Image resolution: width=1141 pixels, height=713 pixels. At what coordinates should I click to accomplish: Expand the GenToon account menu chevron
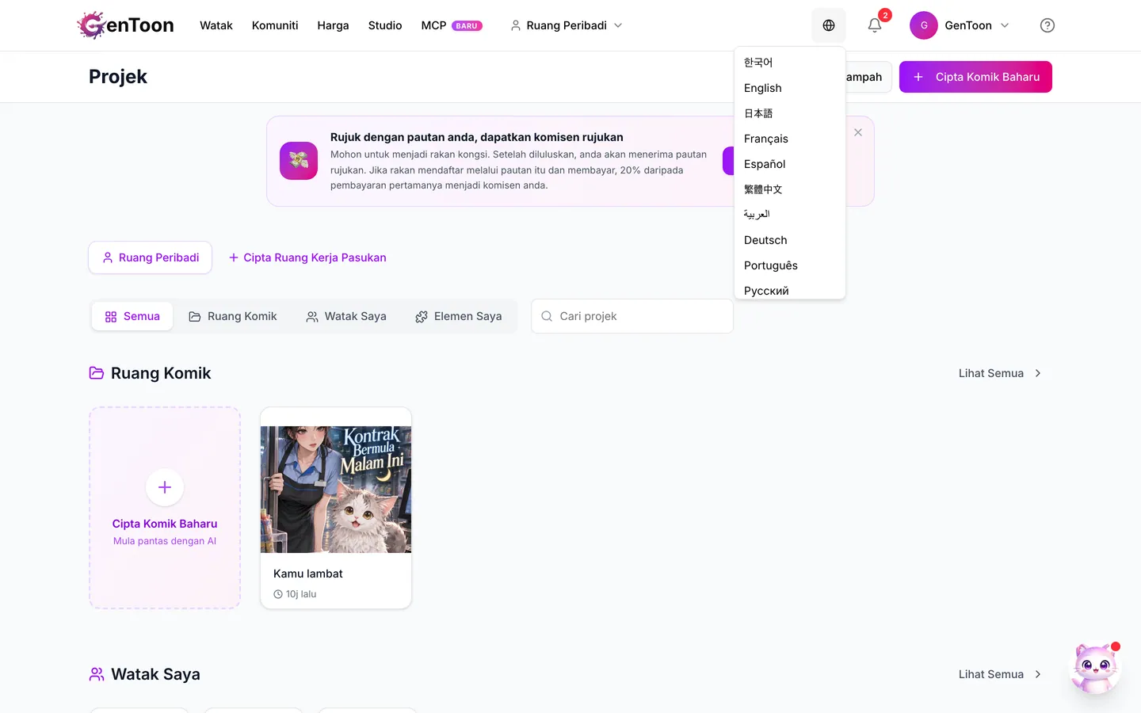pyautogui.click(x=1005, y=25)
